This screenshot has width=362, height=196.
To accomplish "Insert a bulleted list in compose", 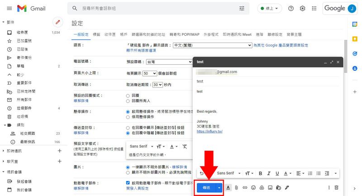I will click(x=319, y=173).
